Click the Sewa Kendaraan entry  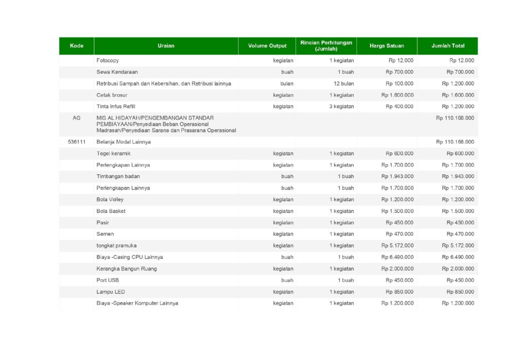[x=117, y=72]
